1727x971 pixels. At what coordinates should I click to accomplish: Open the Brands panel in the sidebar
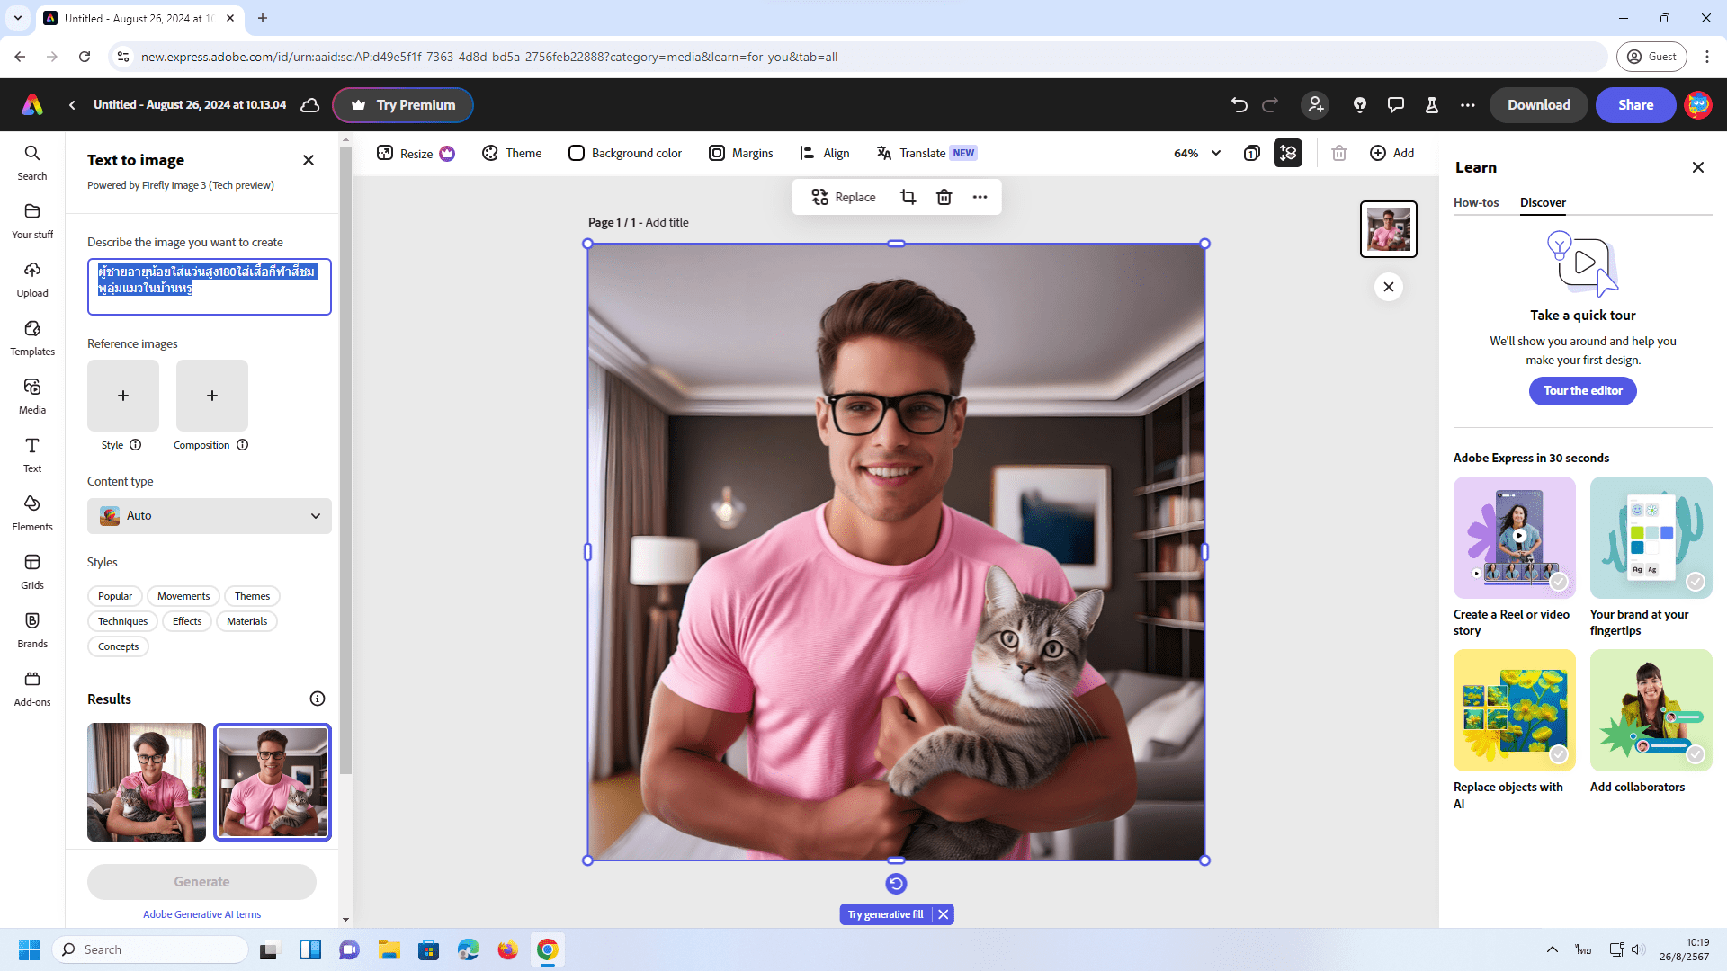32,629
